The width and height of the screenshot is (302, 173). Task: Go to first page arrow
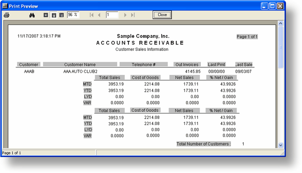coord(92,15)
